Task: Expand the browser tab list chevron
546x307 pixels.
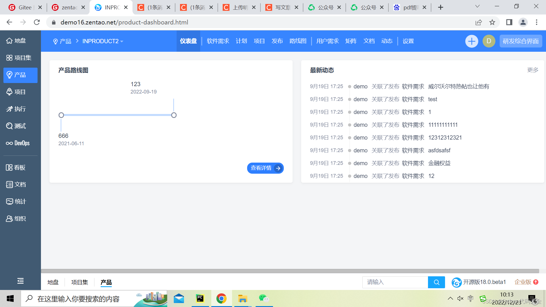Action: tap(477, 6)
